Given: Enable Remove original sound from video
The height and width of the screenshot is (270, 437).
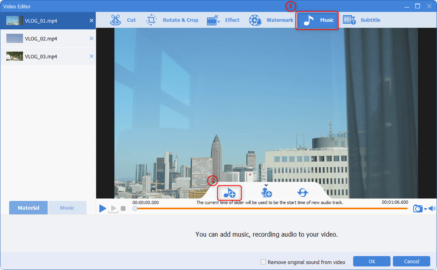Looking at the screenshot, I should click(x=263, y=262).
